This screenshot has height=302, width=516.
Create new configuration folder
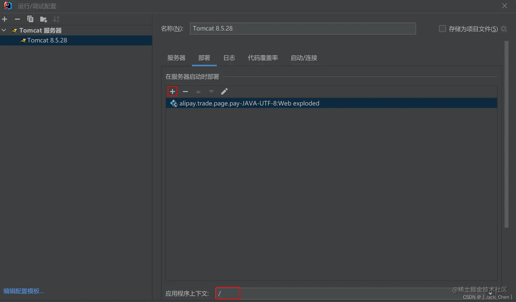[x=43, y=19]
